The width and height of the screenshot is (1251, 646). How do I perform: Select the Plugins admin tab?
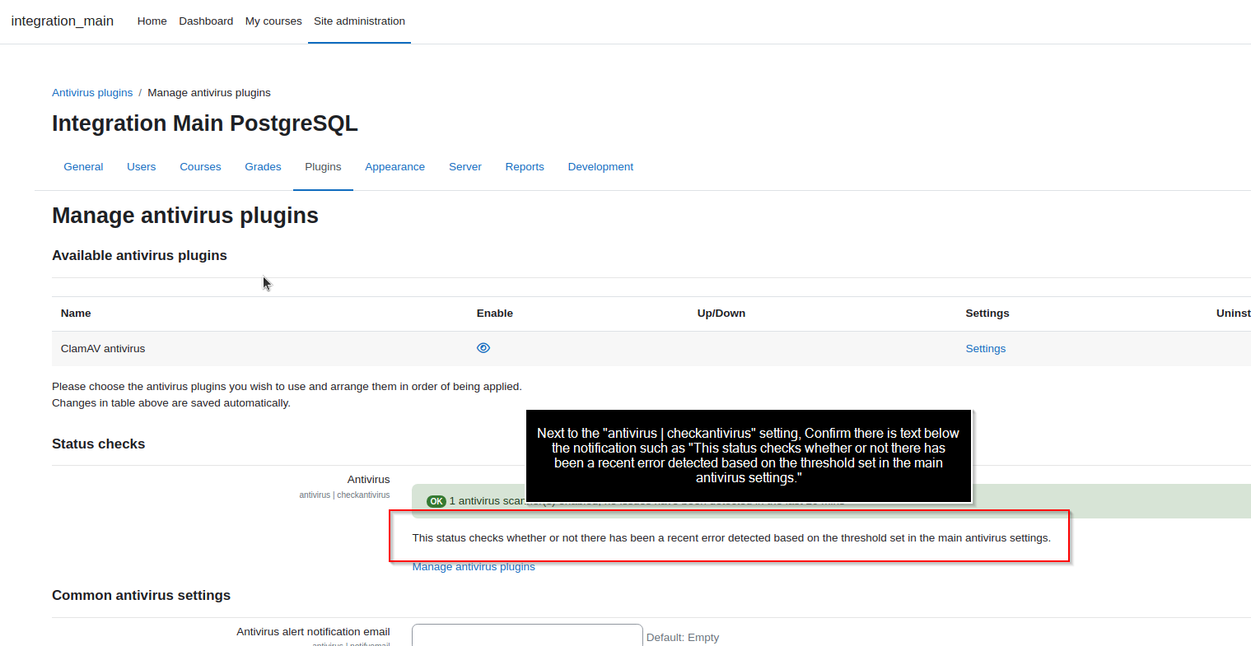[x=323, y=167]
